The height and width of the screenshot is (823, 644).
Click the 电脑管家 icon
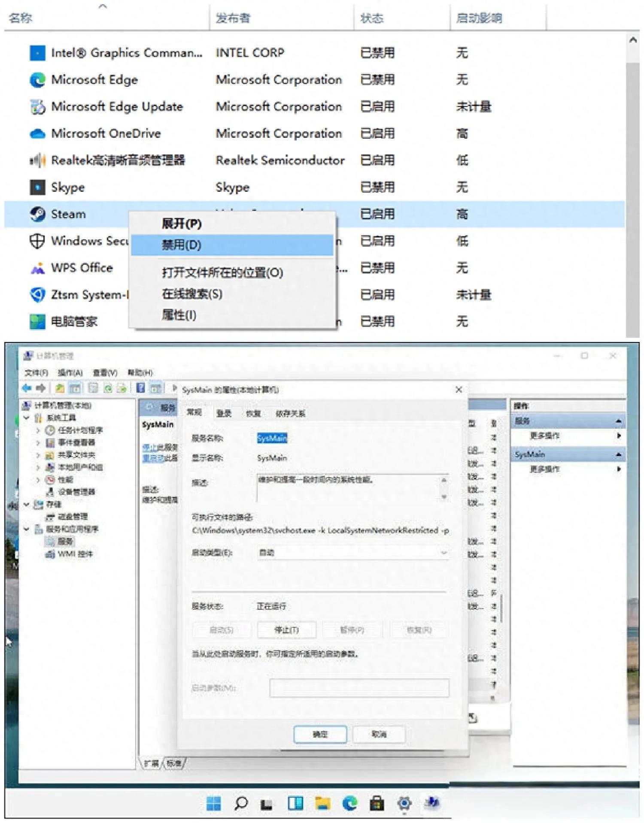coord(37,322)
